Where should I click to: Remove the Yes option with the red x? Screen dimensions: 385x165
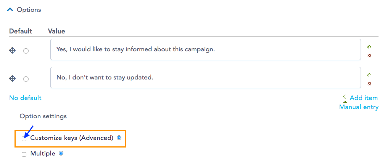click(x=369, y=56)
